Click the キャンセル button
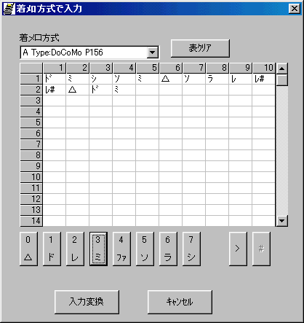Viewport: 304px width, 323px height. (180, 302)
